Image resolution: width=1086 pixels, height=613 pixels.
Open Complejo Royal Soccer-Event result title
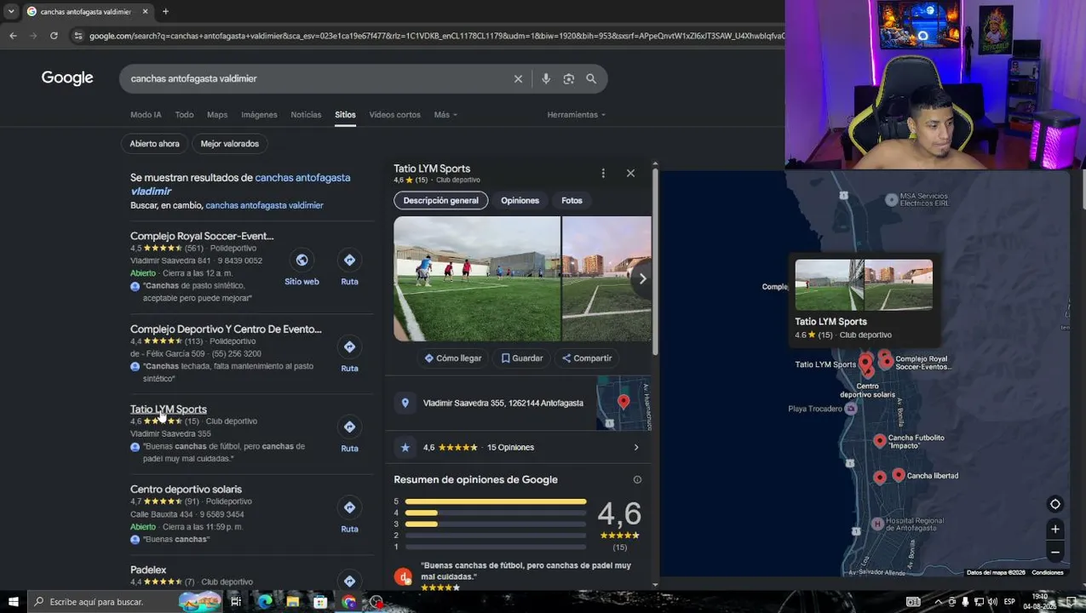click(202, 236)
